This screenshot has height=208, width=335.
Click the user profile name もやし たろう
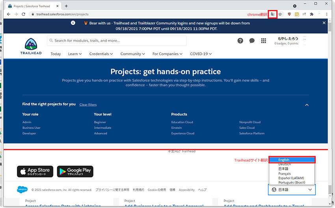(x=288, y=39)
